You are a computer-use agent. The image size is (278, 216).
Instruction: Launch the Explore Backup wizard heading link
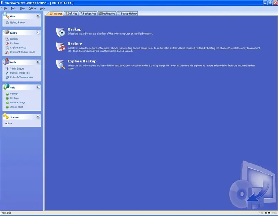[82, 61]
